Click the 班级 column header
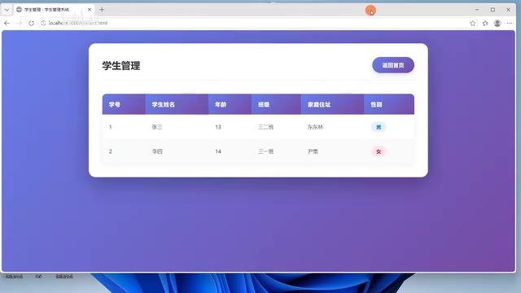The width and height of the screenshot is (521, 293). coord(276,104)
